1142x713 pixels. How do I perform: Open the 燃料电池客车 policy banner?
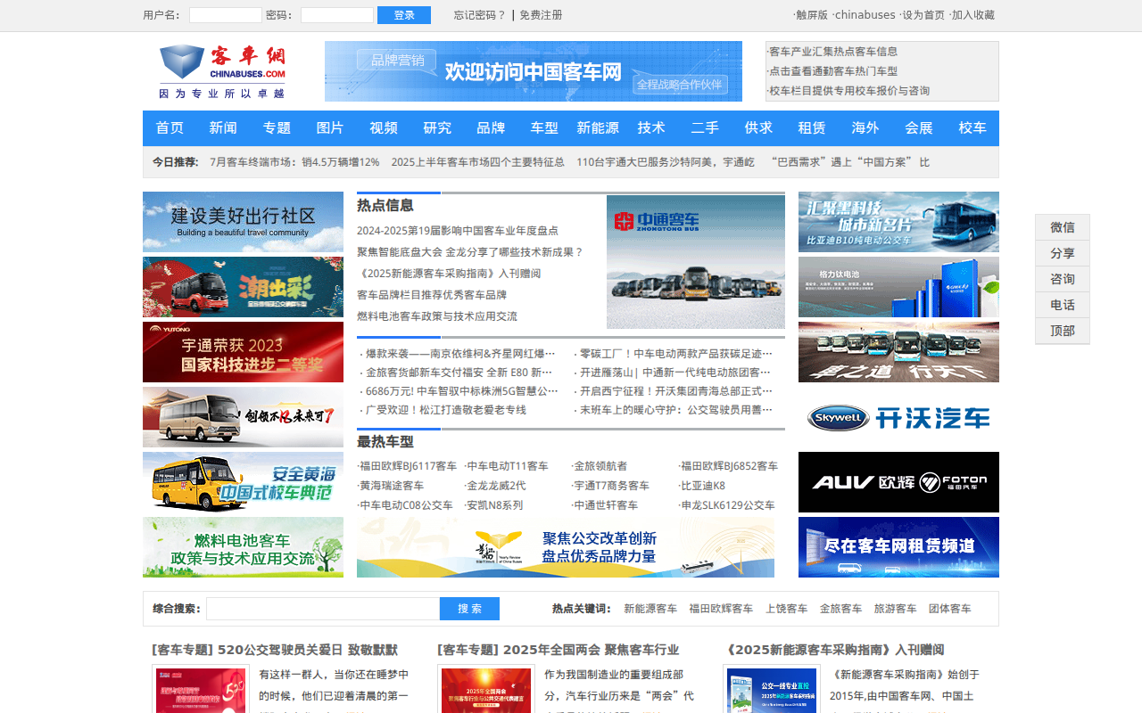coord(243,547)
